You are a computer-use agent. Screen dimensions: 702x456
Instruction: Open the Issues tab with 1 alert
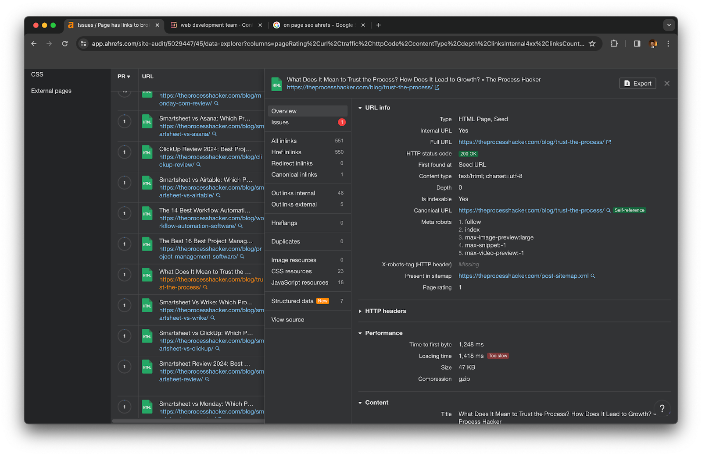(308, 123)
